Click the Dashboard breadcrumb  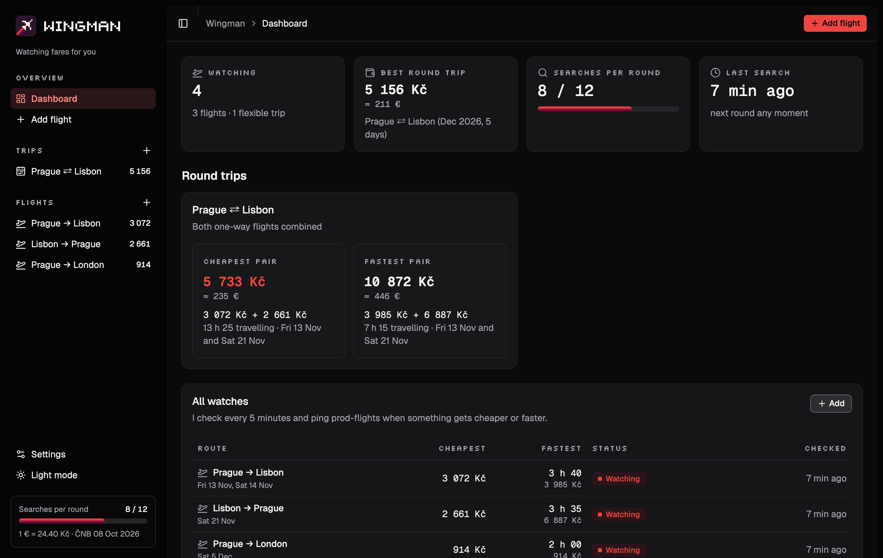[x=285, y=23]
